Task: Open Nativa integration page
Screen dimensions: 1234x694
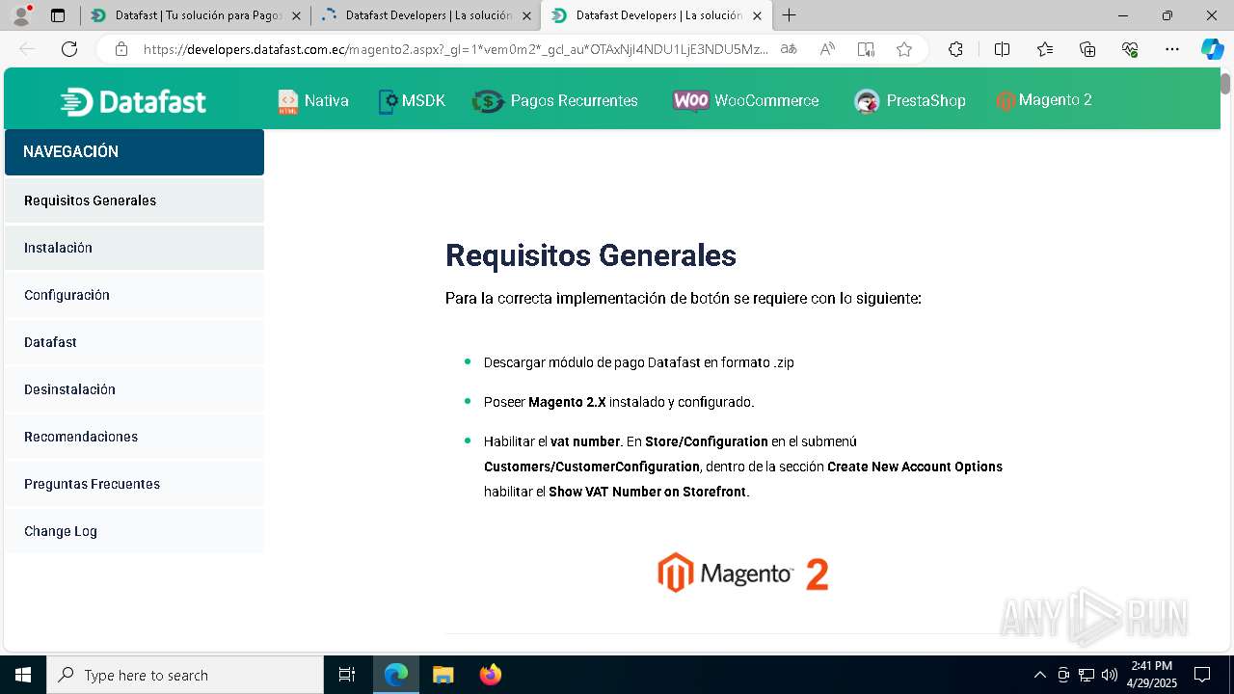Action: pos(326,100)
